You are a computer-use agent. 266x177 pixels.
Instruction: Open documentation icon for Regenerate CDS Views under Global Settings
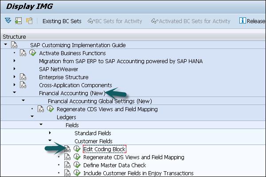point(41,109)
